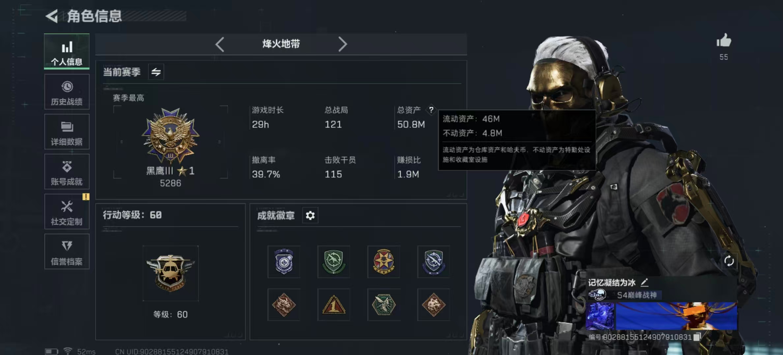Click the 黑鹰III rank emblem
The width and height of the screenshot is (783, 355).
click(x=170, y=136)
